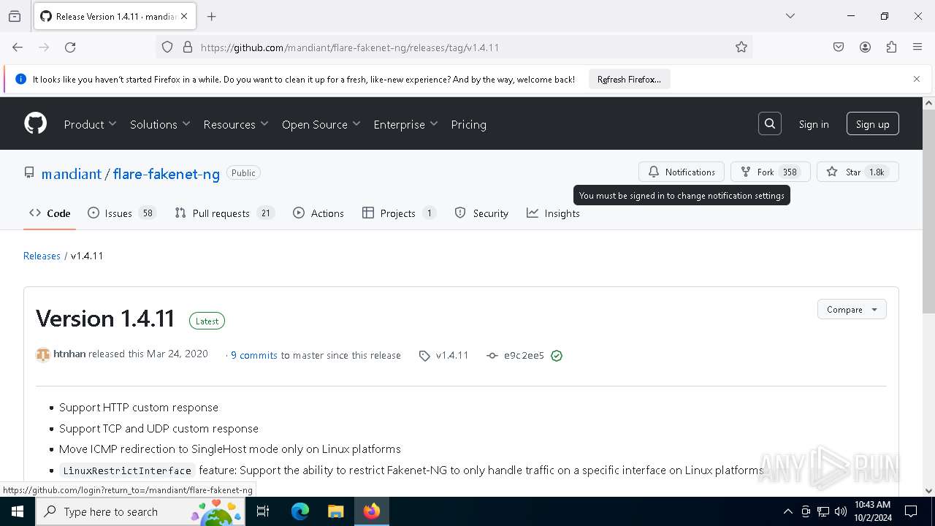Click Firefox icon on the taskbar
This screenshot has height=526, width=935.
(372, 511)
